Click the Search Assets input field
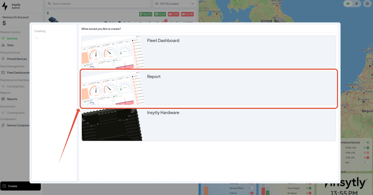The width and height of the screenshot is (373, 195). pyautogui.click(x=98, y=4)
